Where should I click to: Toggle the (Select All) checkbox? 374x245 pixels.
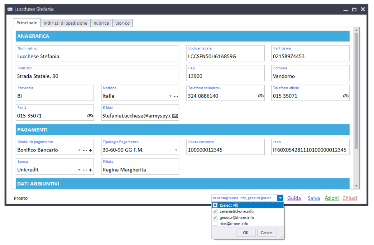[x=215, y=205]
